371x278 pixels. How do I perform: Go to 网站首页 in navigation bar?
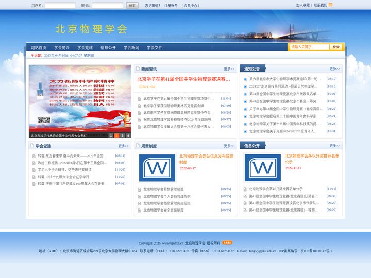pos(39,48)
